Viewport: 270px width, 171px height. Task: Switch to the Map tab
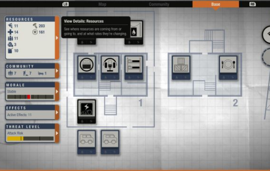(x=102, y=4)
